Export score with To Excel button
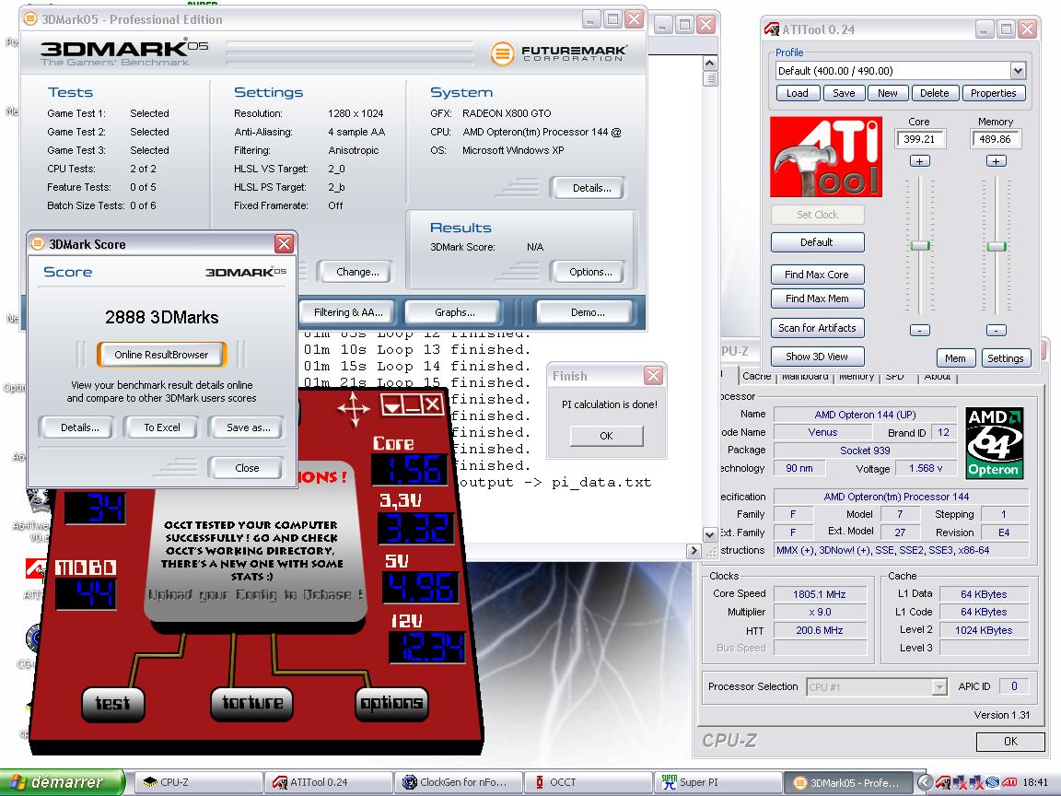 tap(162, 427)
